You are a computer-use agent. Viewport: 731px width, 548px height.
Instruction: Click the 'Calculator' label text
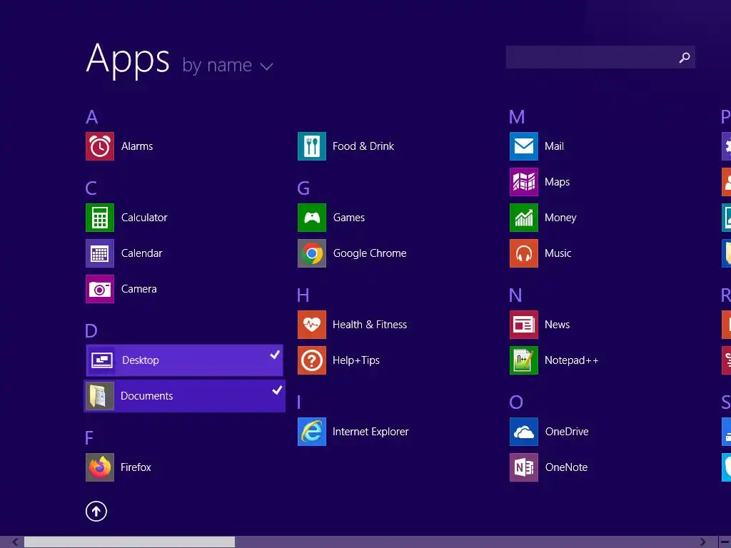coord(144,218)
